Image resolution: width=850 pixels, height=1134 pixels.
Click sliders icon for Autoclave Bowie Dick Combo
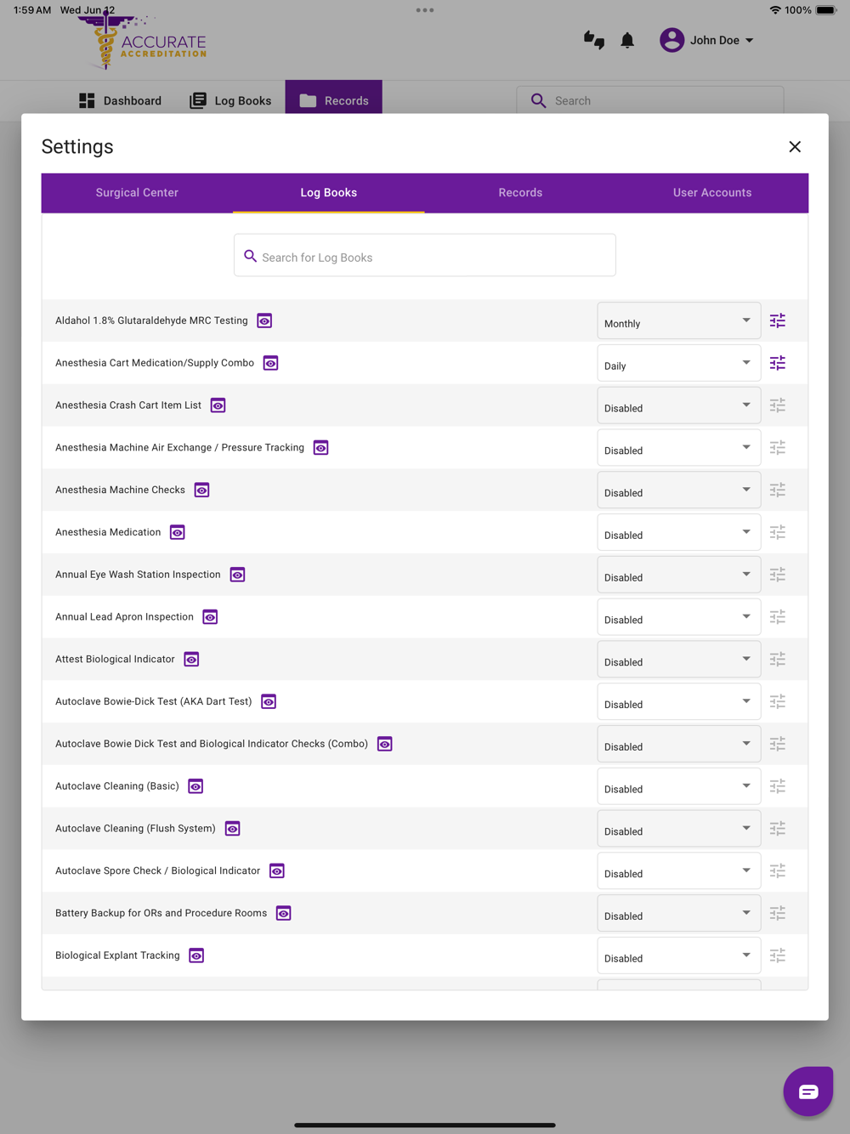coord(778,744)
